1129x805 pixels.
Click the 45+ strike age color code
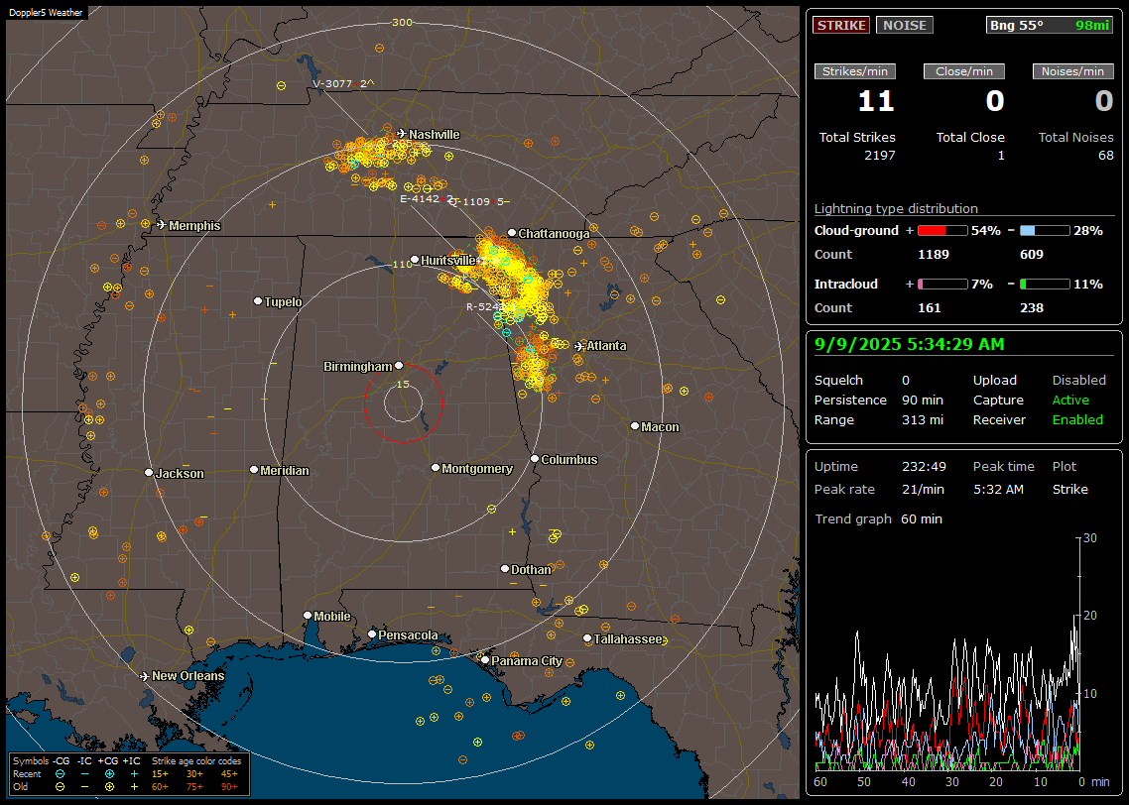(x=229, y=774)
